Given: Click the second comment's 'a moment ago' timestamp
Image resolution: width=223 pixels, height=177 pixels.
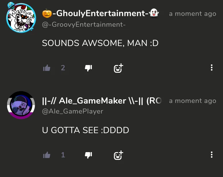Looking at the screenshot, I should tap(193, 101).
